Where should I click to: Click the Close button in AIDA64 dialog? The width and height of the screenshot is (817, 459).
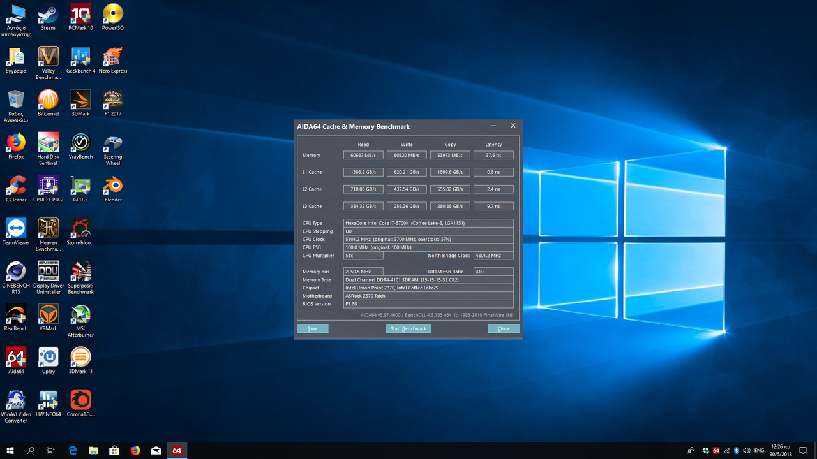pos(504,329)
